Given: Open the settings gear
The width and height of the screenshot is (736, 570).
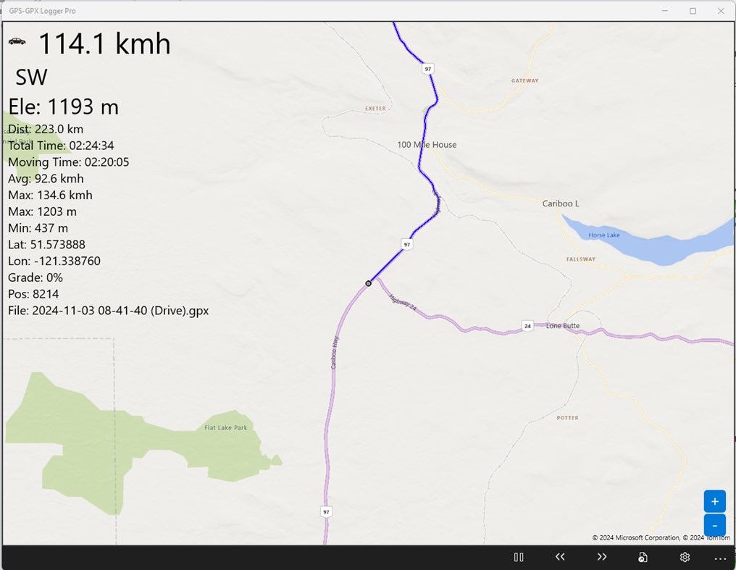Looking at the screenshot, I should 685,557.
